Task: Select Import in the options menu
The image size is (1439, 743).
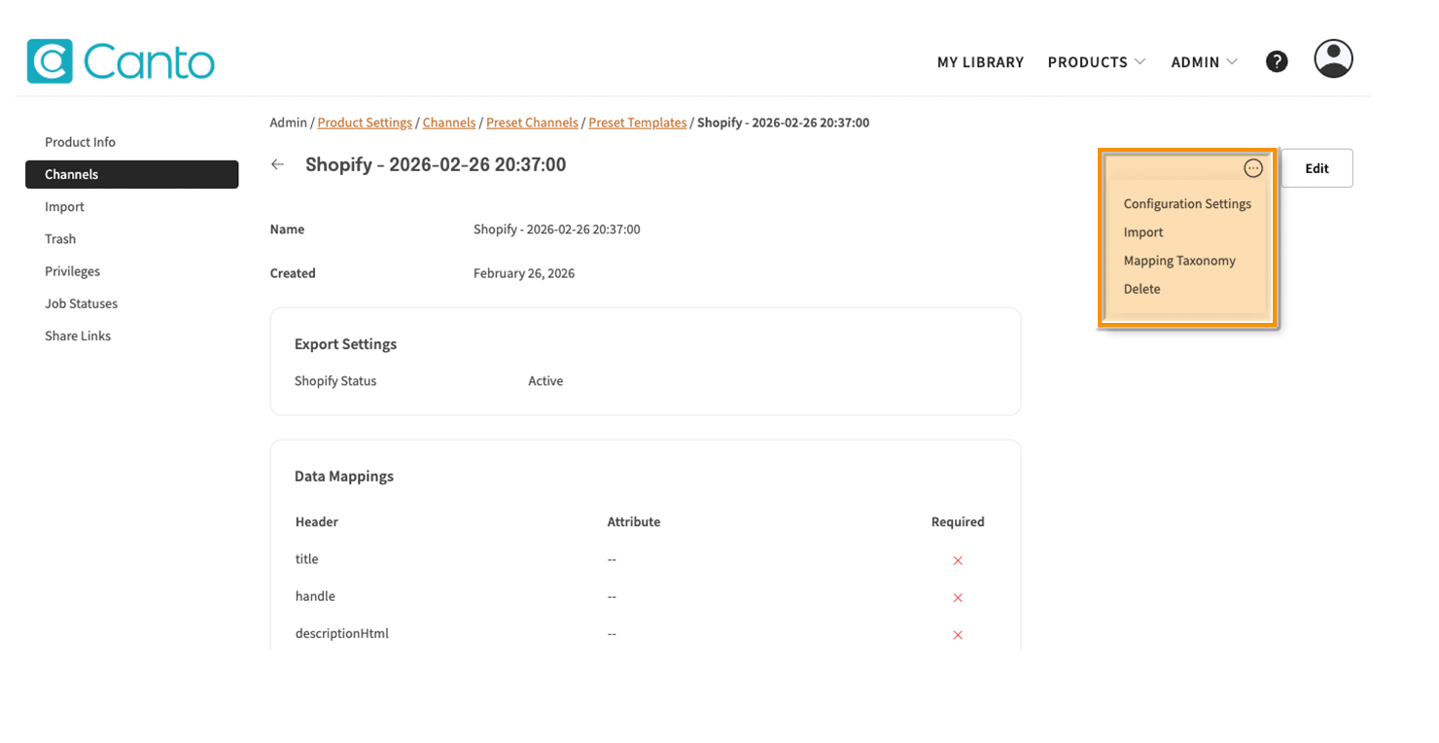Action: tap(1143, 232)
